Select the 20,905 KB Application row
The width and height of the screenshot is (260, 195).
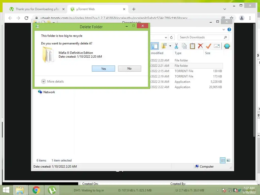186,87
